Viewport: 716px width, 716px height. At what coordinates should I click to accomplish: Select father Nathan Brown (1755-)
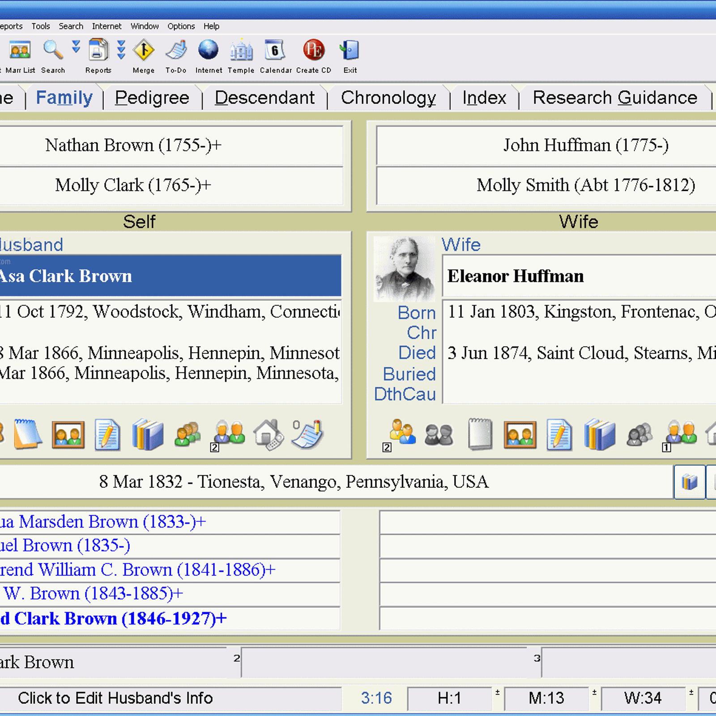coord(171,145)
